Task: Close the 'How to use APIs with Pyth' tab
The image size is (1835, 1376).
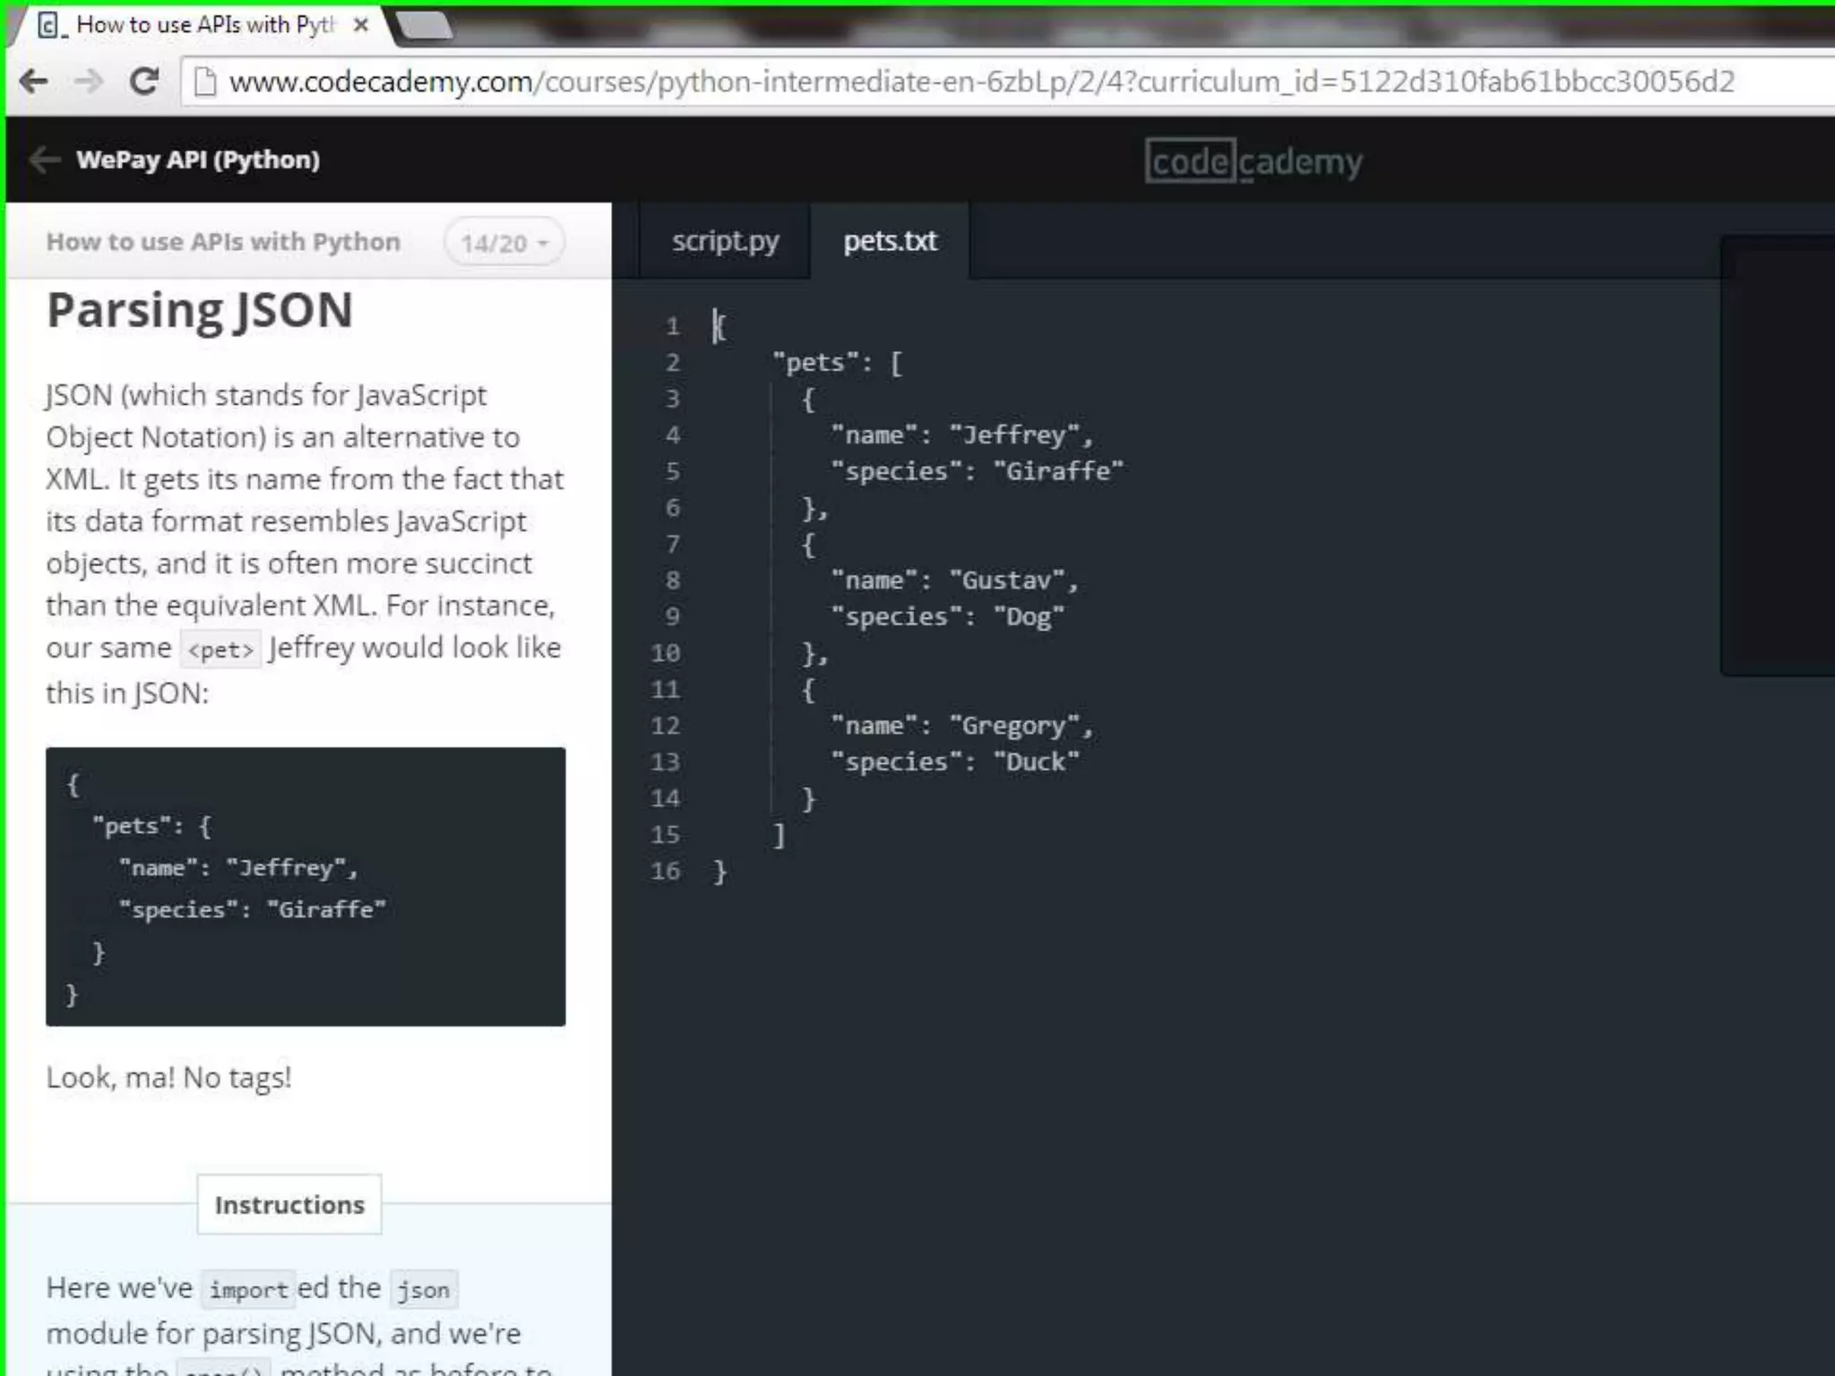Action: coord(361,25)
